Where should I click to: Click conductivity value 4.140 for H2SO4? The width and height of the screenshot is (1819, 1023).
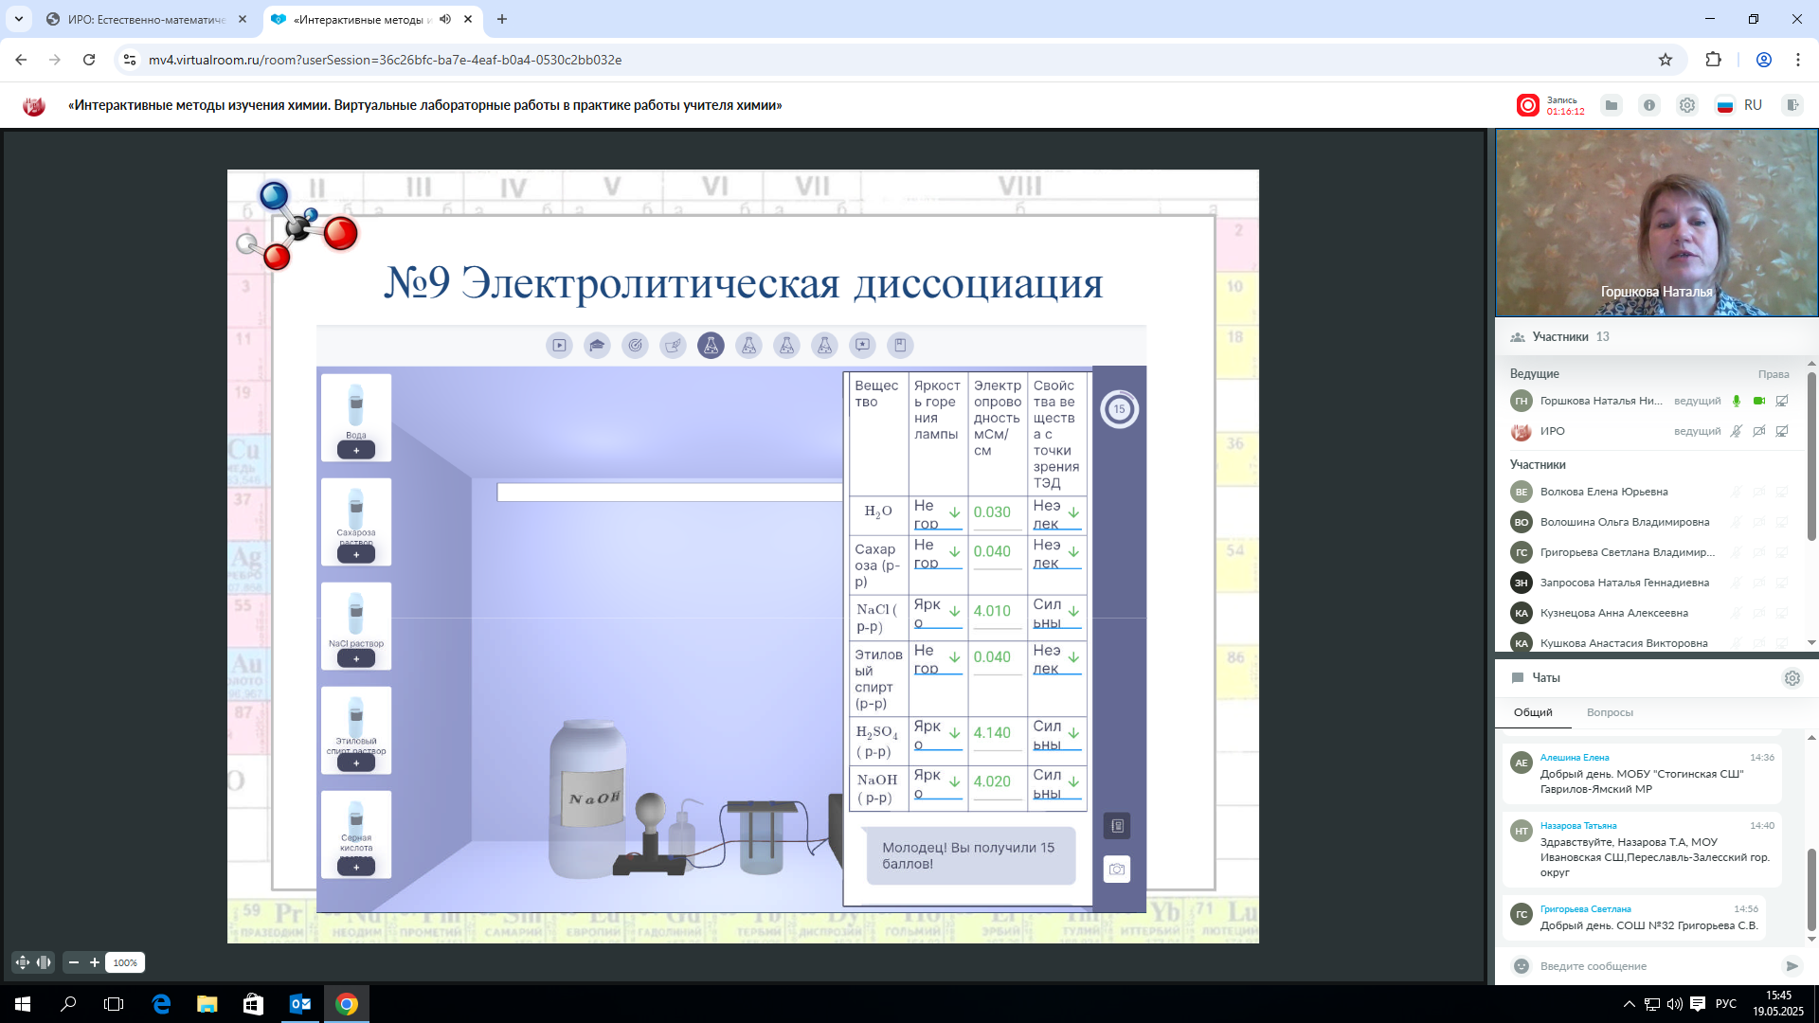993,733
